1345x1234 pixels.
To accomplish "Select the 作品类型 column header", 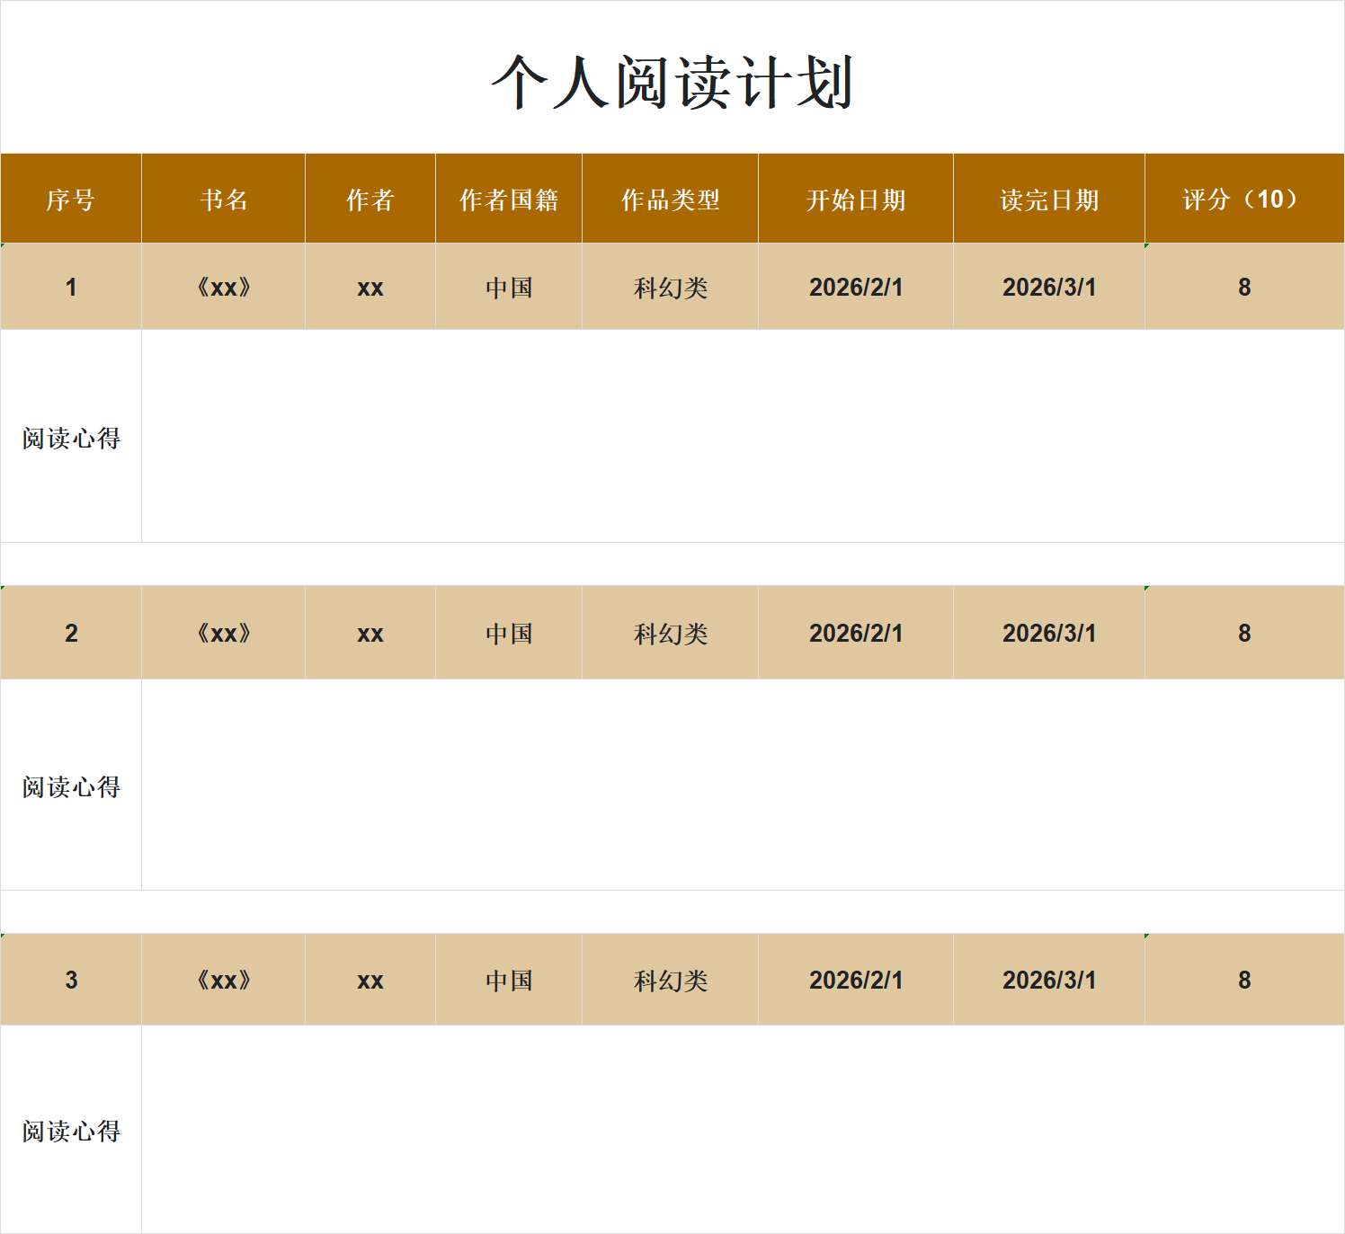I will pyautogui.click(x=670, y=198).
